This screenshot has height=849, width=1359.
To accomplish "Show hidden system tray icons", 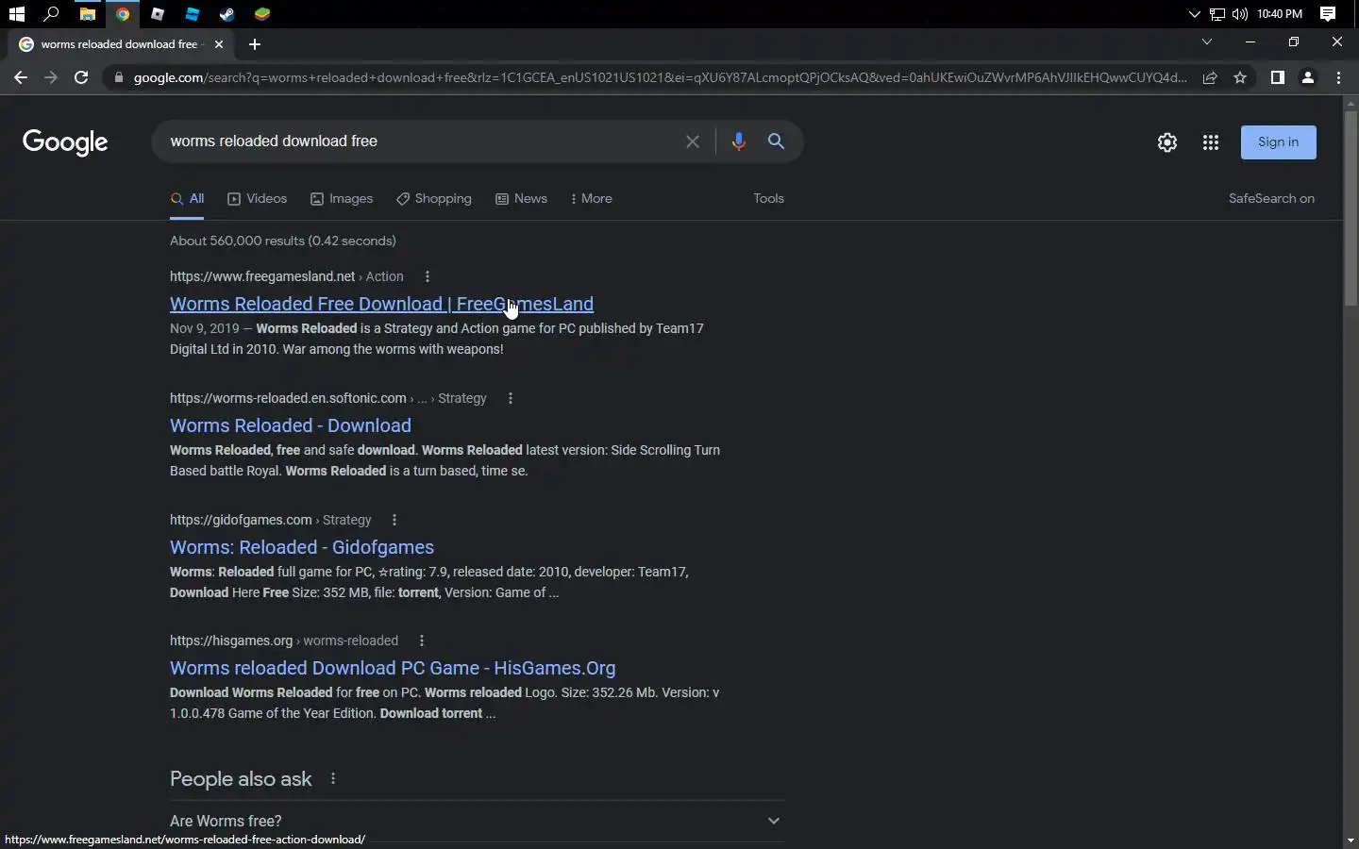I will pos(1194,14).
